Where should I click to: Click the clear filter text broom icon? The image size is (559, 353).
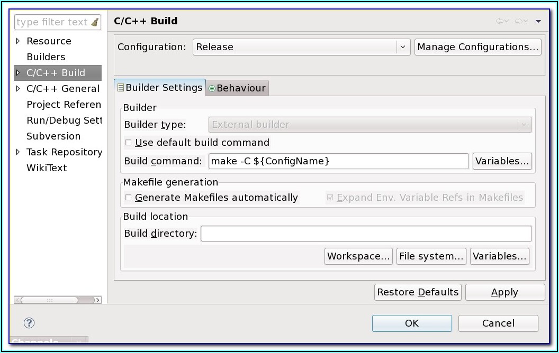[95, 22]
